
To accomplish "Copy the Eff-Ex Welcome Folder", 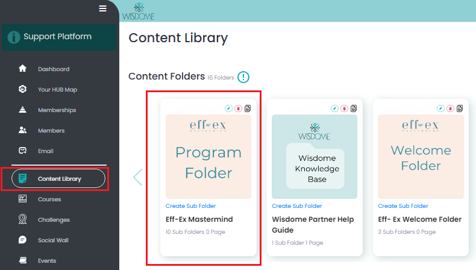I will [460, 108].
